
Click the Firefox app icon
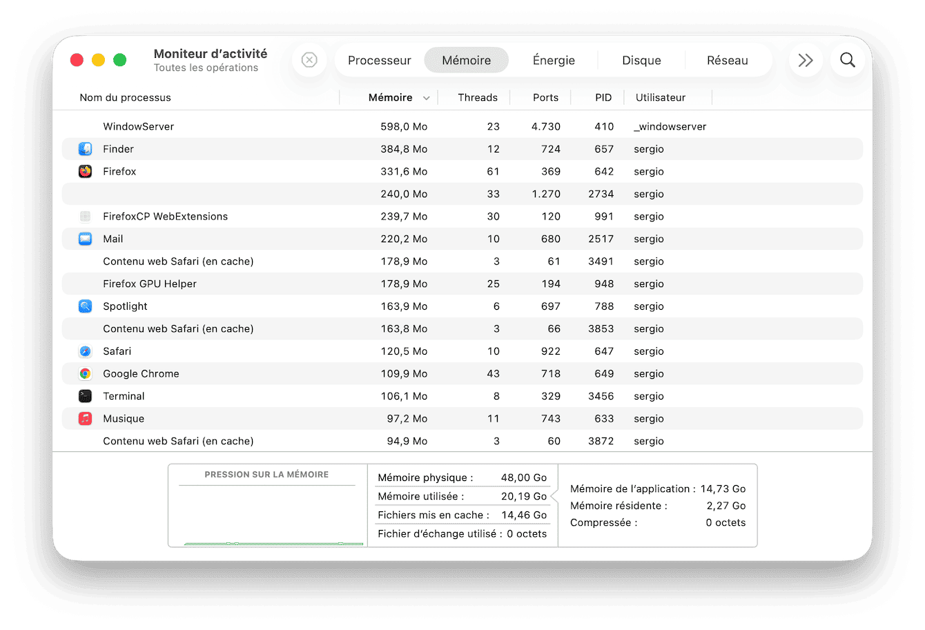pyautogui.click(x=84, y=171)
